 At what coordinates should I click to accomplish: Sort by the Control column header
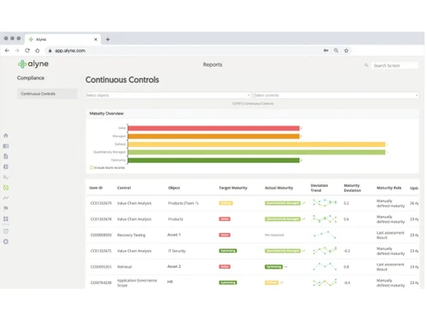(x=124, y=188)
